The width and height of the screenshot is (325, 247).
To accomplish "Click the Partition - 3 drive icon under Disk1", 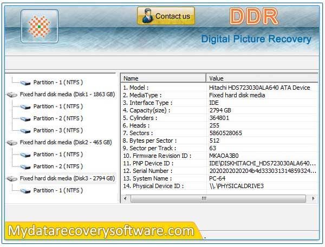I will tap(25, 131).
